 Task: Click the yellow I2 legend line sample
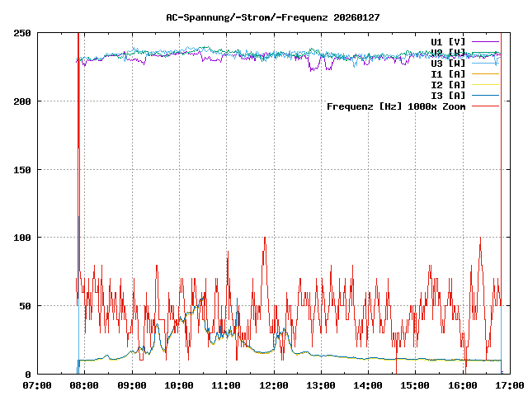pos(486,84)
